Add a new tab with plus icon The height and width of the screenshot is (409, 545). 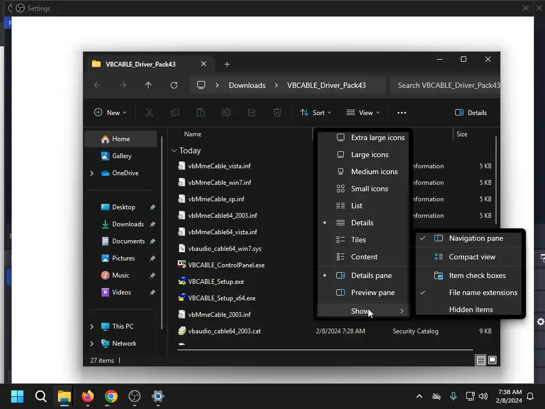(x=227, y=64)
